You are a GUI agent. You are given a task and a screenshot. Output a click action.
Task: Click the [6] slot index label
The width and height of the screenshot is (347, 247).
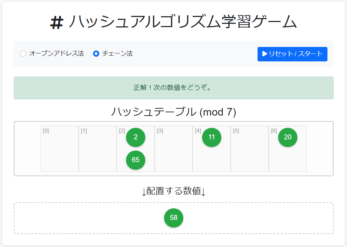click(x=274, y=131)
